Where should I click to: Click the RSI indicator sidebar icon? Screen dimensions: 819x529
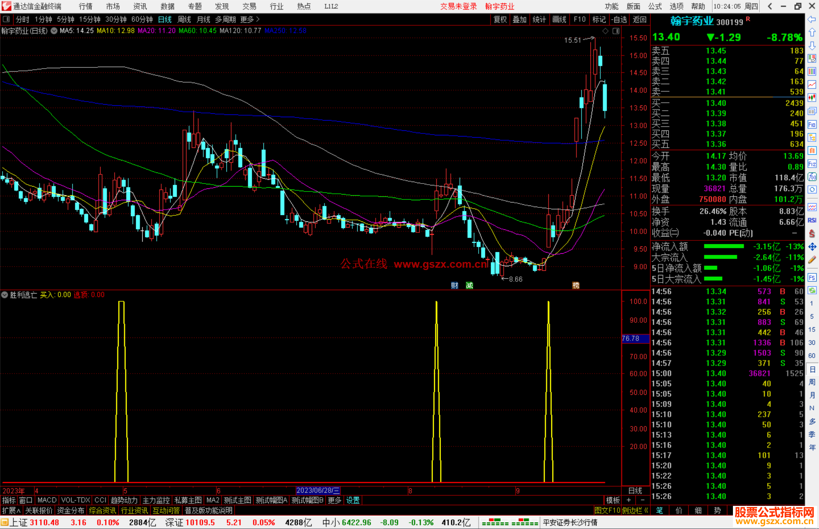[812, 220]
